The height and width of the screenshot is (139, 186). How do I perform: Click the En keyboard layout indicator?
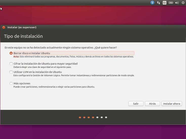[164, 3]
